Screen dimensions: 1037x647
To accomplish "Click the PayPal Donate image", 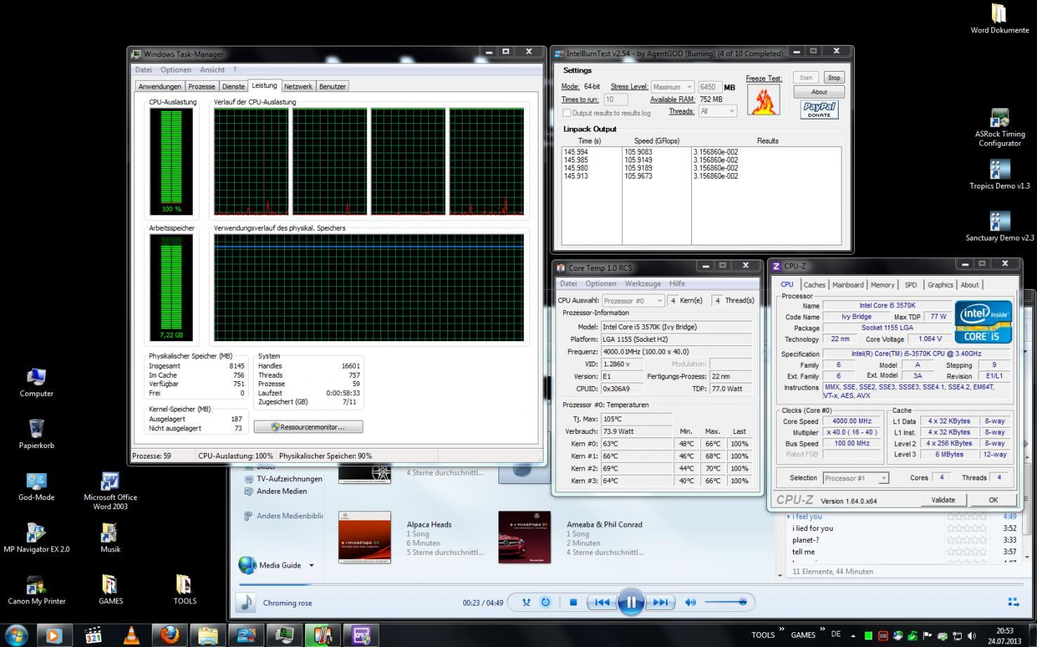I will click(819, 109).
